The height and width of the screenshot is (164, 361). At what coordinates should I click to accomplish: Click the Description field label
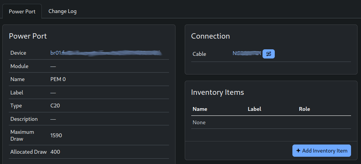24,119
